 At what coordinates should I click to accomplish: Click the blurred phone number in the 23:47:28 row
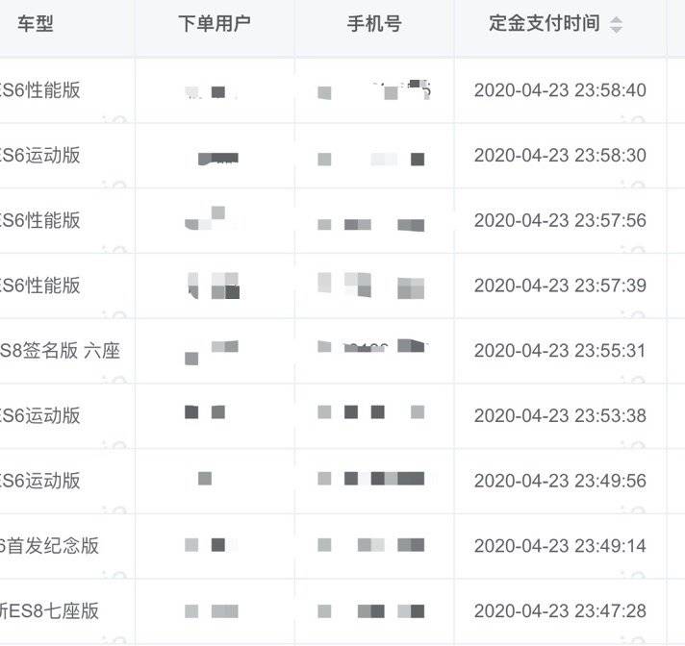tap(371, 611)
